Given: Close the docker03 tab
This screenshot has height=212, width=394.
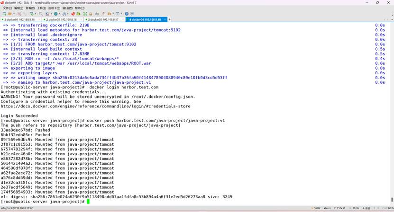Looking at the screenshot, I should [123, 19].
